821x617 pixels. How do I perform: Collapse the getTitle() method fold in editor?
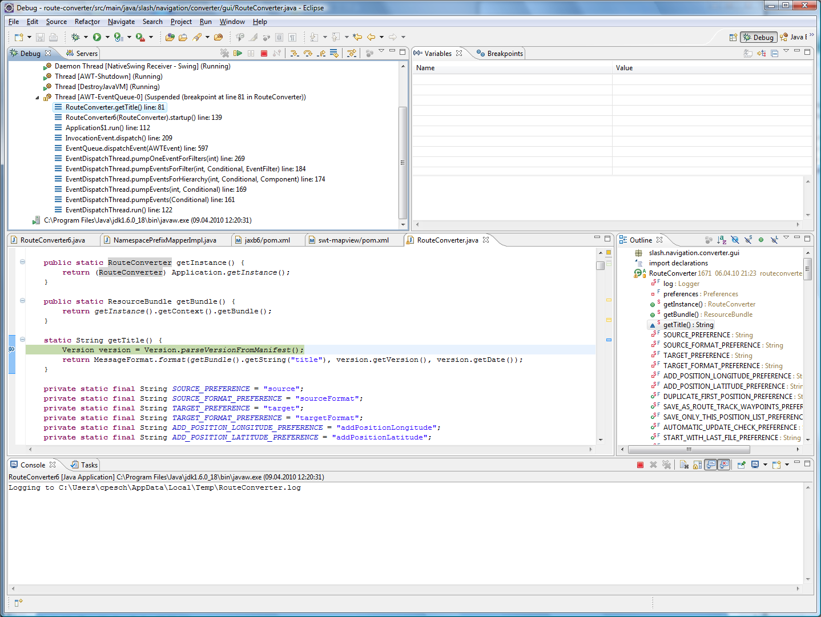22,340
